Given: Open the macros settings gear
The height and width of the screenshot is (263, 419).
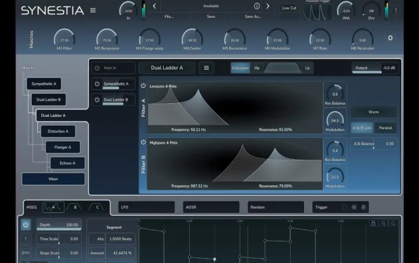Looking at the screenshot, I should point(390,38).
